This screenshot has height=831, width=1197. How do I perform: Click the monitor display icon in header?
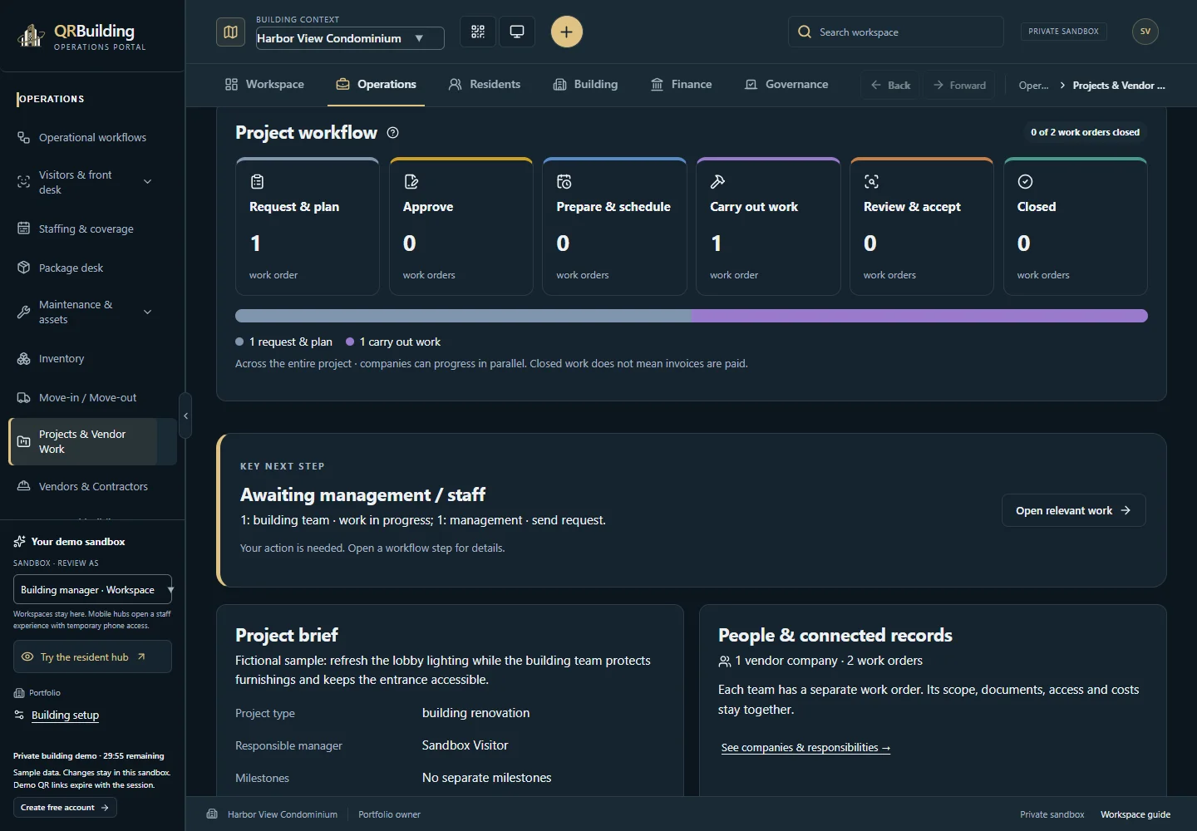(517, 32)
